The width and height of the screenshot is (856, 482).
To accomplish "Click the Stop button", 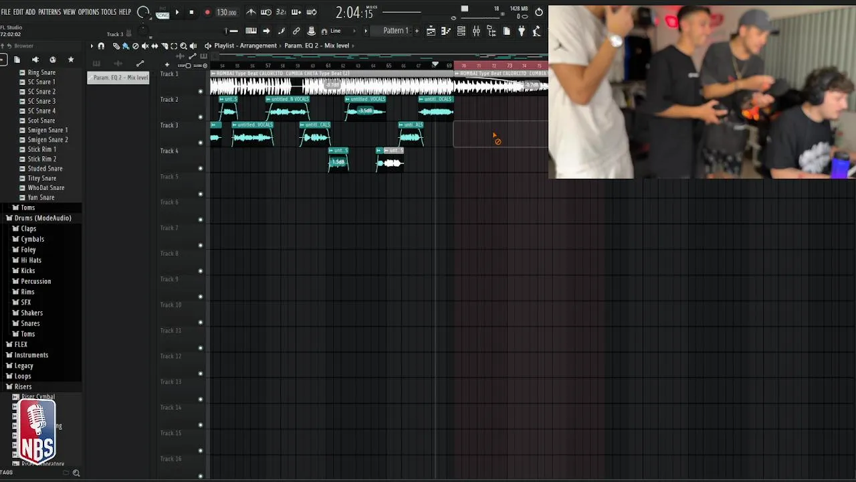I will pos(191,12).
